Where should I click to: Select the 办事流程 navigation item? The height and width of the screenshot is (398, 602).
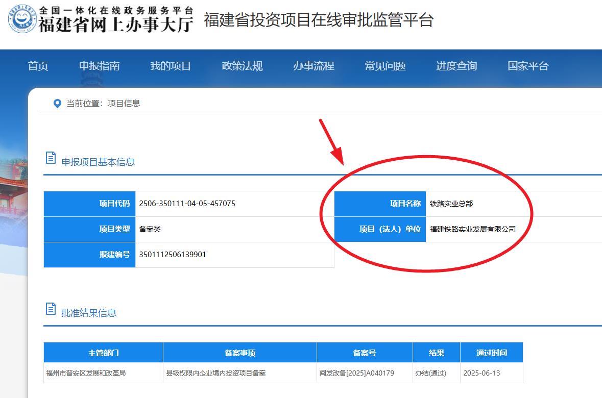point(314,66)
